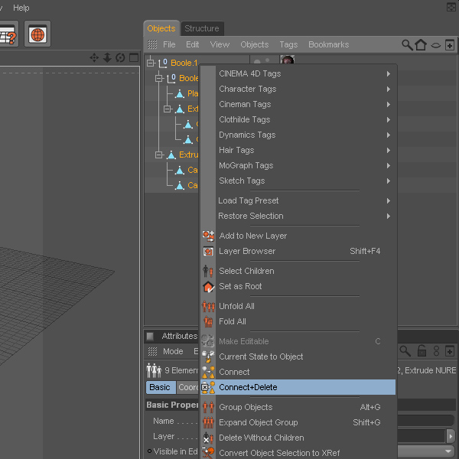
Task: Click the Add to New Layer icon
Action: point(208,236)
